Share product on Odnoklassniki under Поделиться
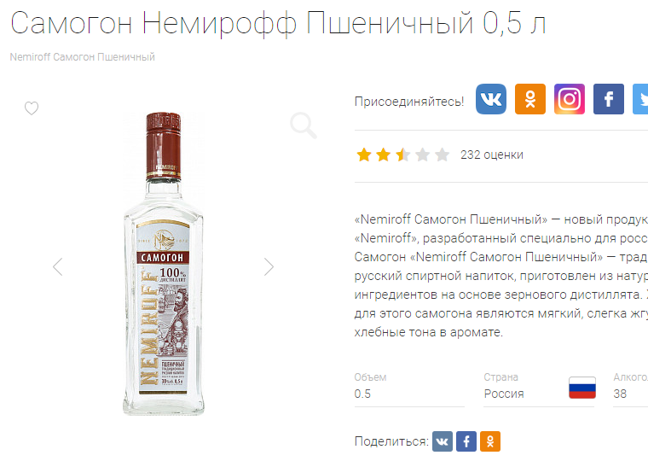The width and height of the screenshot is (648, 467). pos(490,441)
